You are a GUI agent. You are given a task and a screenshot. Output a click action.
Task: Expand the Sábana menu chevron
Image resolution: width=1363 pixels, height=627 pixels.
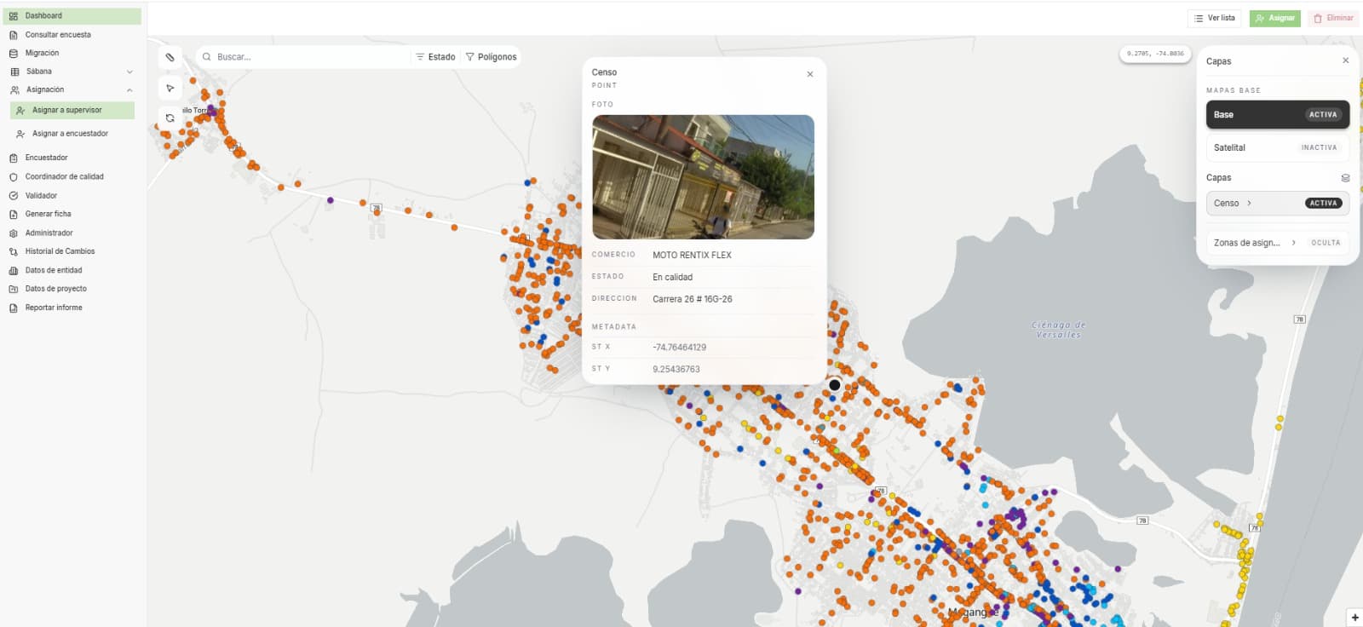(129, 72)
